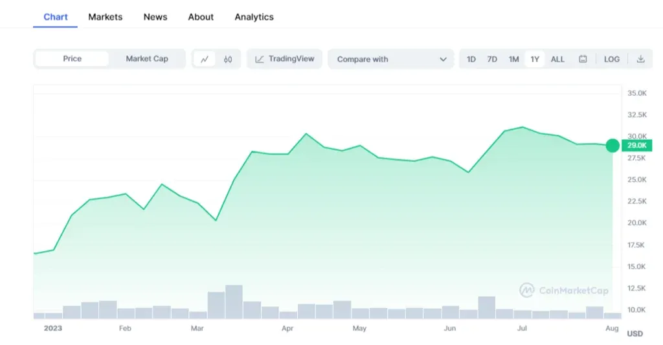Open the Compare with dropdown
This screenshot has height=345, width=663.
(391, 59)
